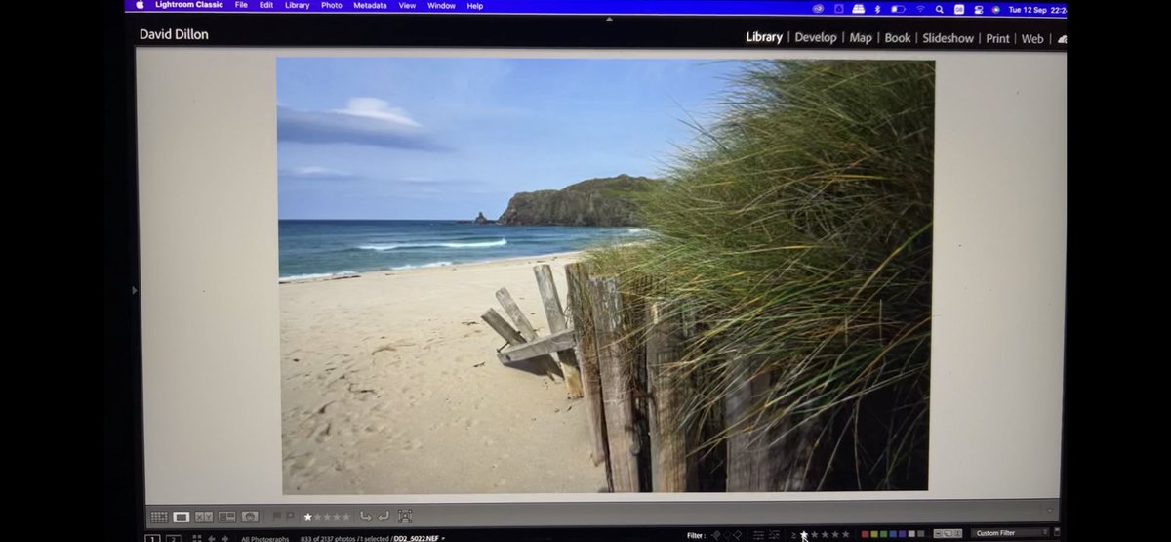Open the Map module
The width and height of the screenshot is (1171, 542).
(861, 38)
